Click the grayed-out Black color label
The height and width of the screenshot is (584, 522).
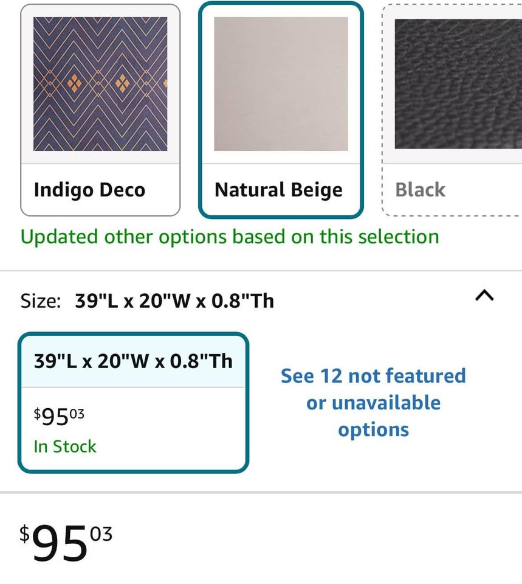coord(420,190)
